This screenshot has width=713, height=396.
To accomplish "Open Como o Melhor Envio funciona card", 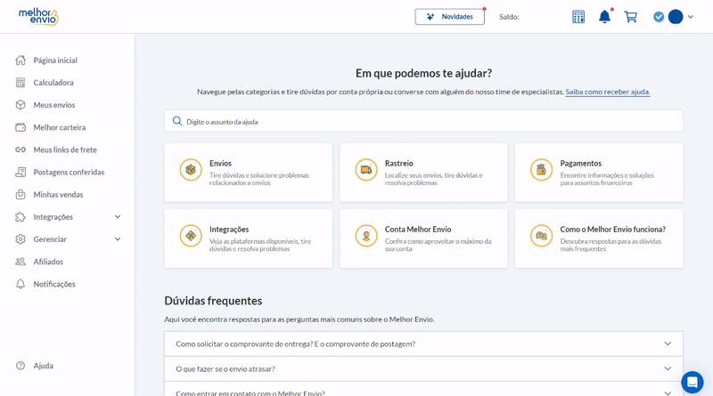I will 599,238.
